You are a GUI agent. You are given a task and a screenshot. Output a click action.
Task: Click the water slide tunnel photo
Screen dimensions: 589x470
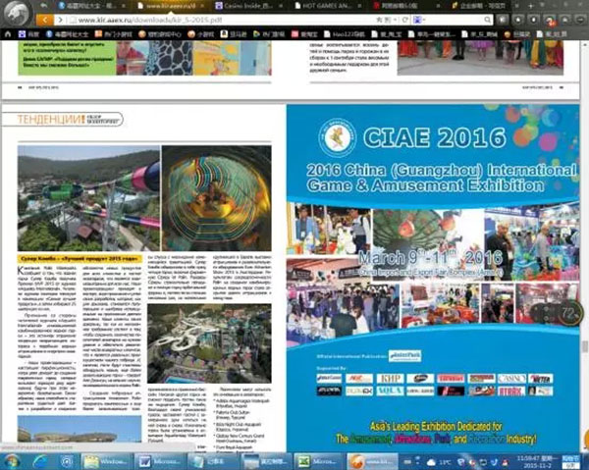217,198
